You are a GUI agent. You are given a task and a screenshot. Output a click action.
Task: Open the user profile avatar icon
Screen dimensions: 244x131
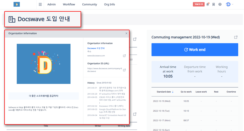228,4
